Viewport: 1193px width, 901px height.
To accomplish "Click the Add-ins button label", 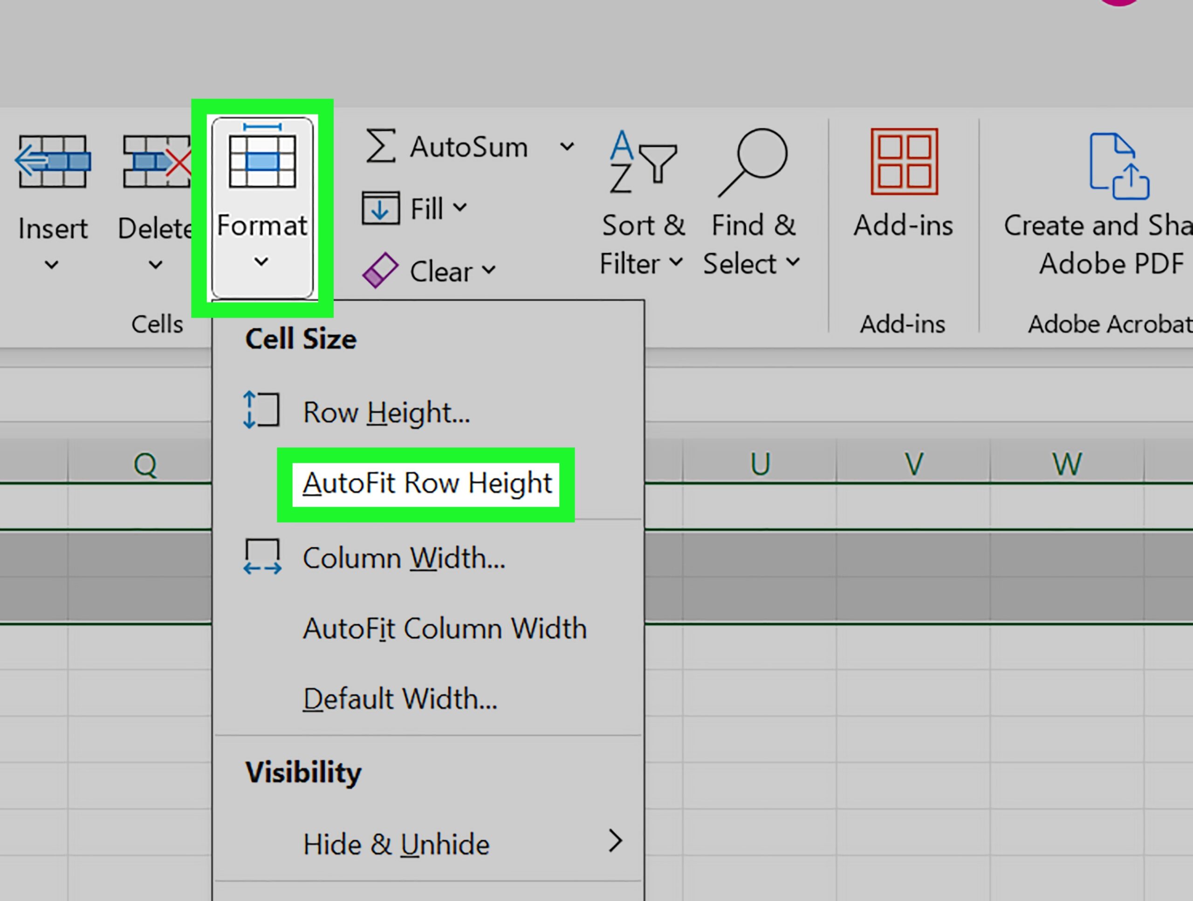I will point(904,225).
